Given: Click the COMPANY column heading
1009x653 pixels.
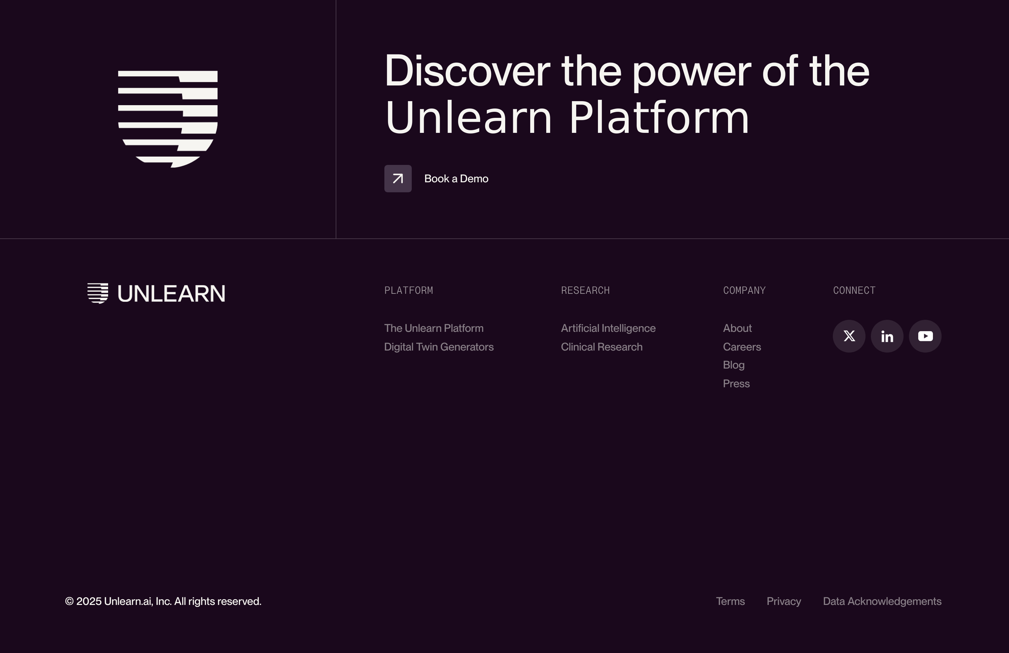Looking at the screenshot, I should [744, 290].
